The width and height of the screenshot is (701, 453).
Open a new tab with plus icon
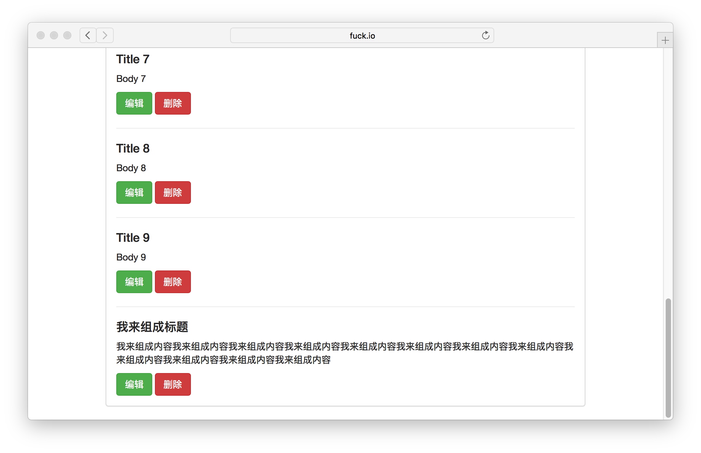pos(665,40)
